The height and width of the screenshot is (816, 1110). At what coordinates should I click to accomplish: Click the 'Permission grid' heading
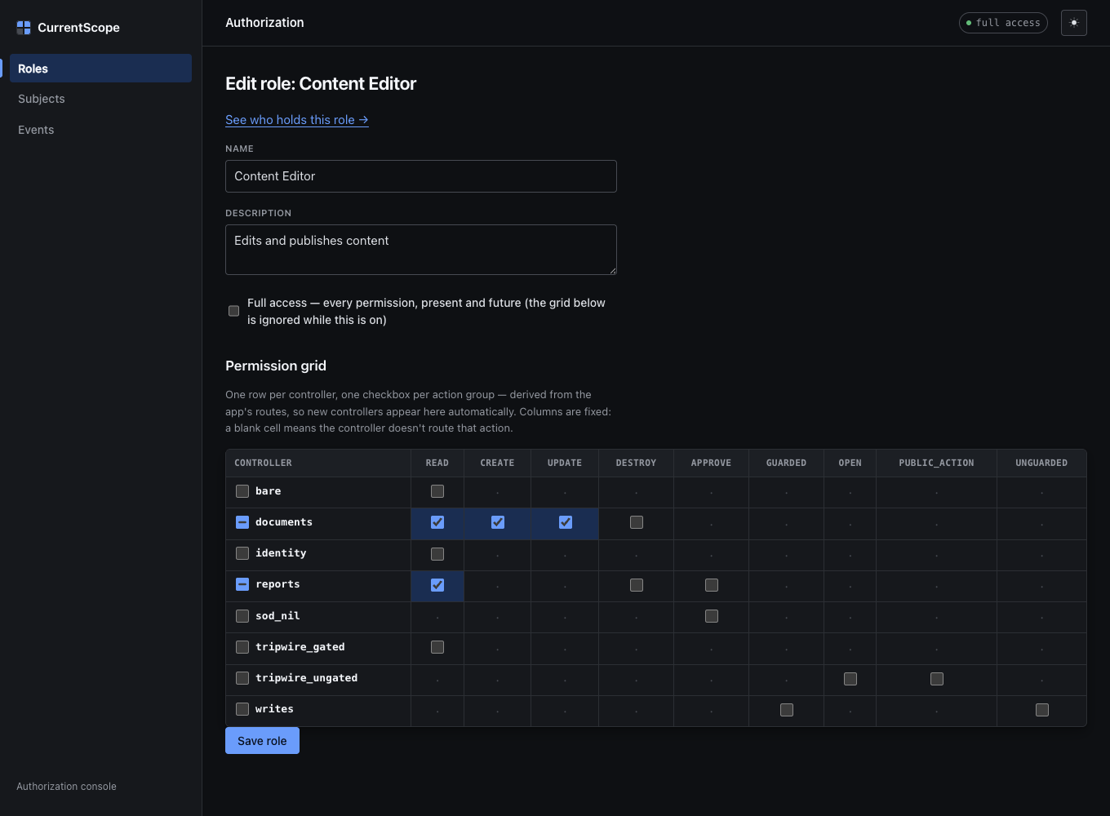tap(276, 366)
